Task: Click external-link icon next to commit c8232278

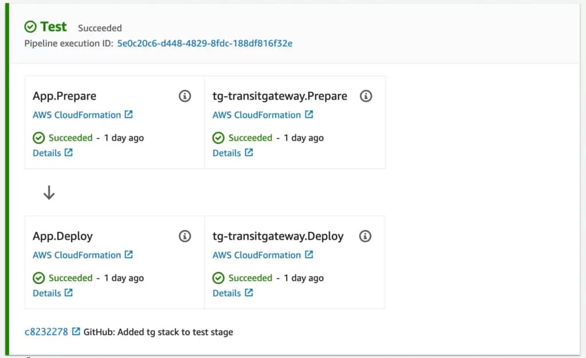Action: click(76, 332)
